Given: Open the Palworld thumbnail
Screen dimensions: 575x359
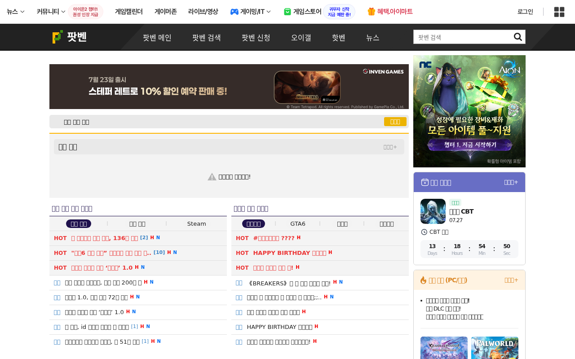Looking at the screenshot, I should (x=495, y=348).
